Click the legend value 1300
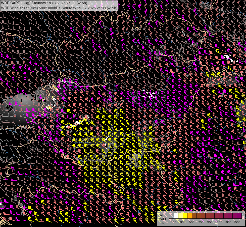This screenshot has width=246, height=227. 228,222
